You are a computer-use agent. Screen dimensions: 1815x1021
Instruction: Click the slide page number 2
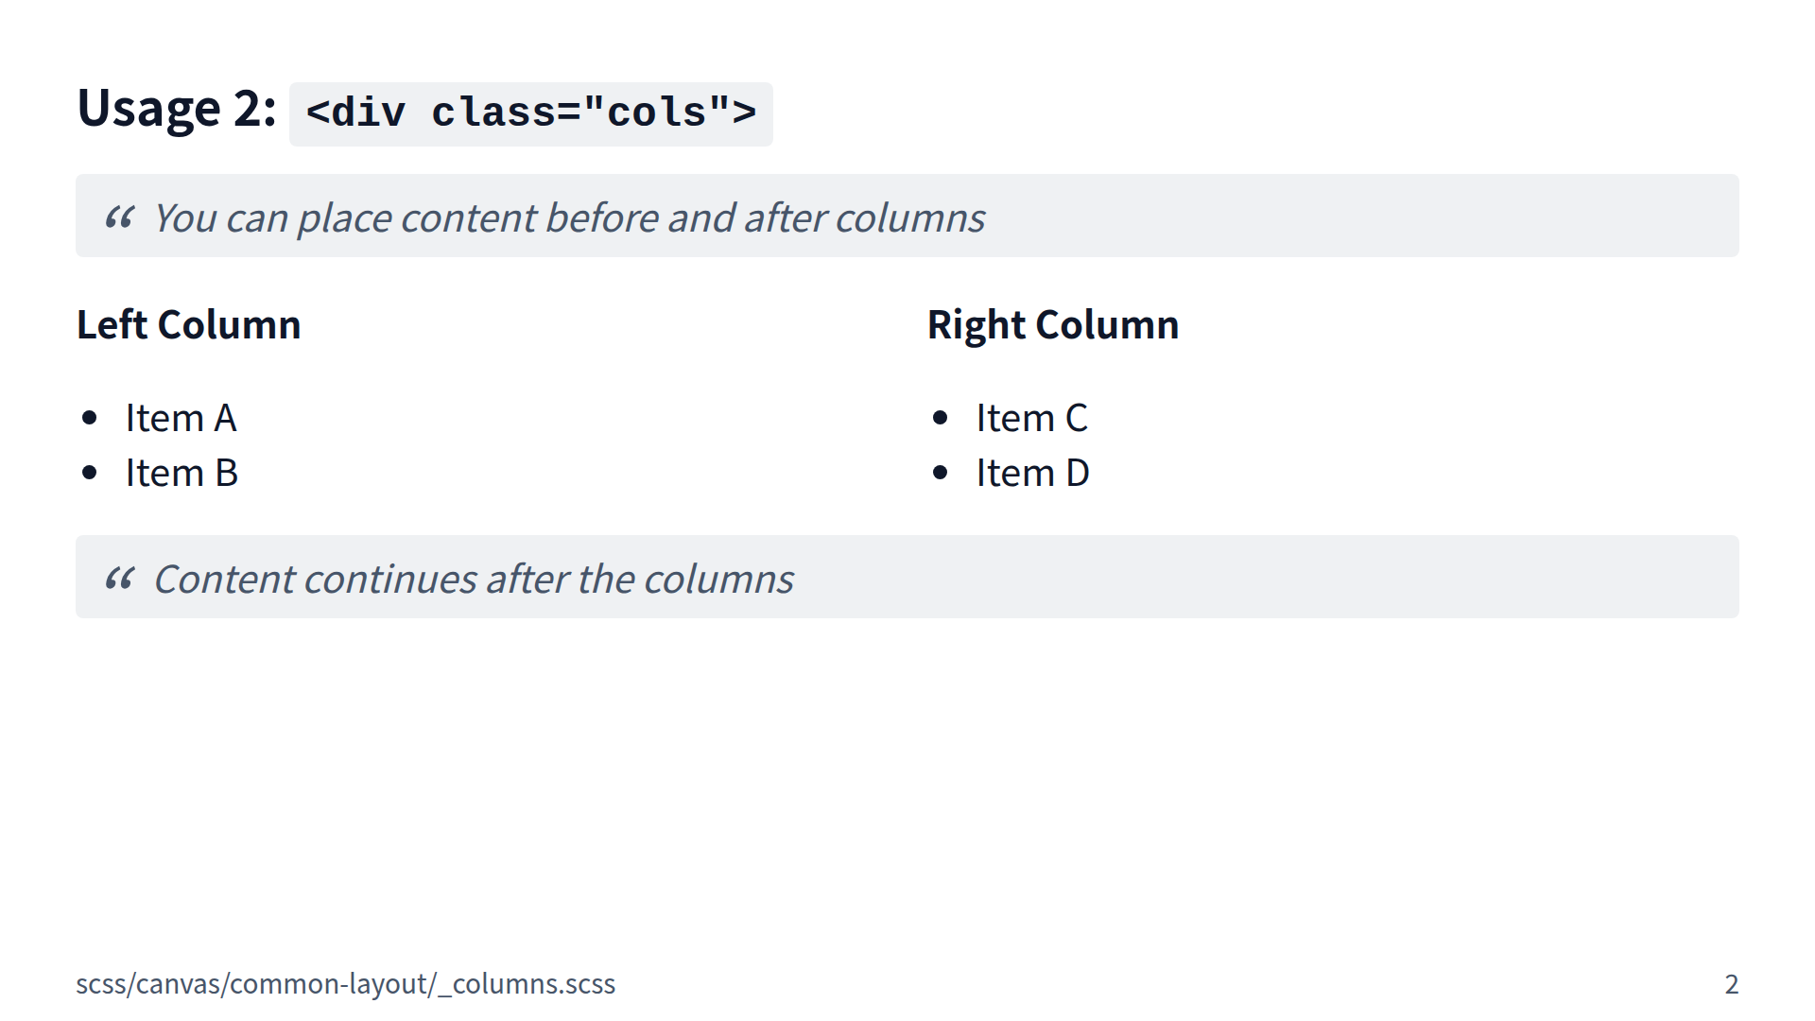tap(1731, 984)
